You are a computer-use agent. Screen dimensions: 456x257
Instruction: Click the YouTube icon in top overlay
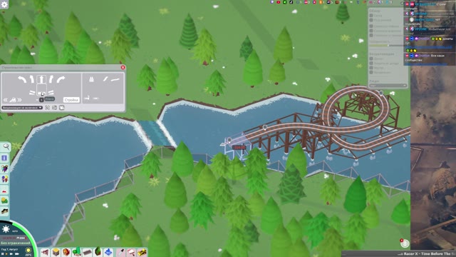279,2
